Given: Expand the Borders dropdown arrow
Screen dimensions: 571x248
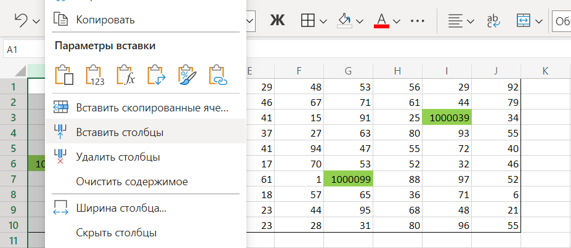Looking at the screenshot, I should coord(323,22).
